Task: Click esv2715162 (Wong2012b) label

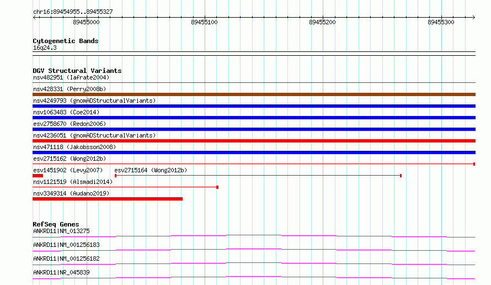Action: pos(70,159)
